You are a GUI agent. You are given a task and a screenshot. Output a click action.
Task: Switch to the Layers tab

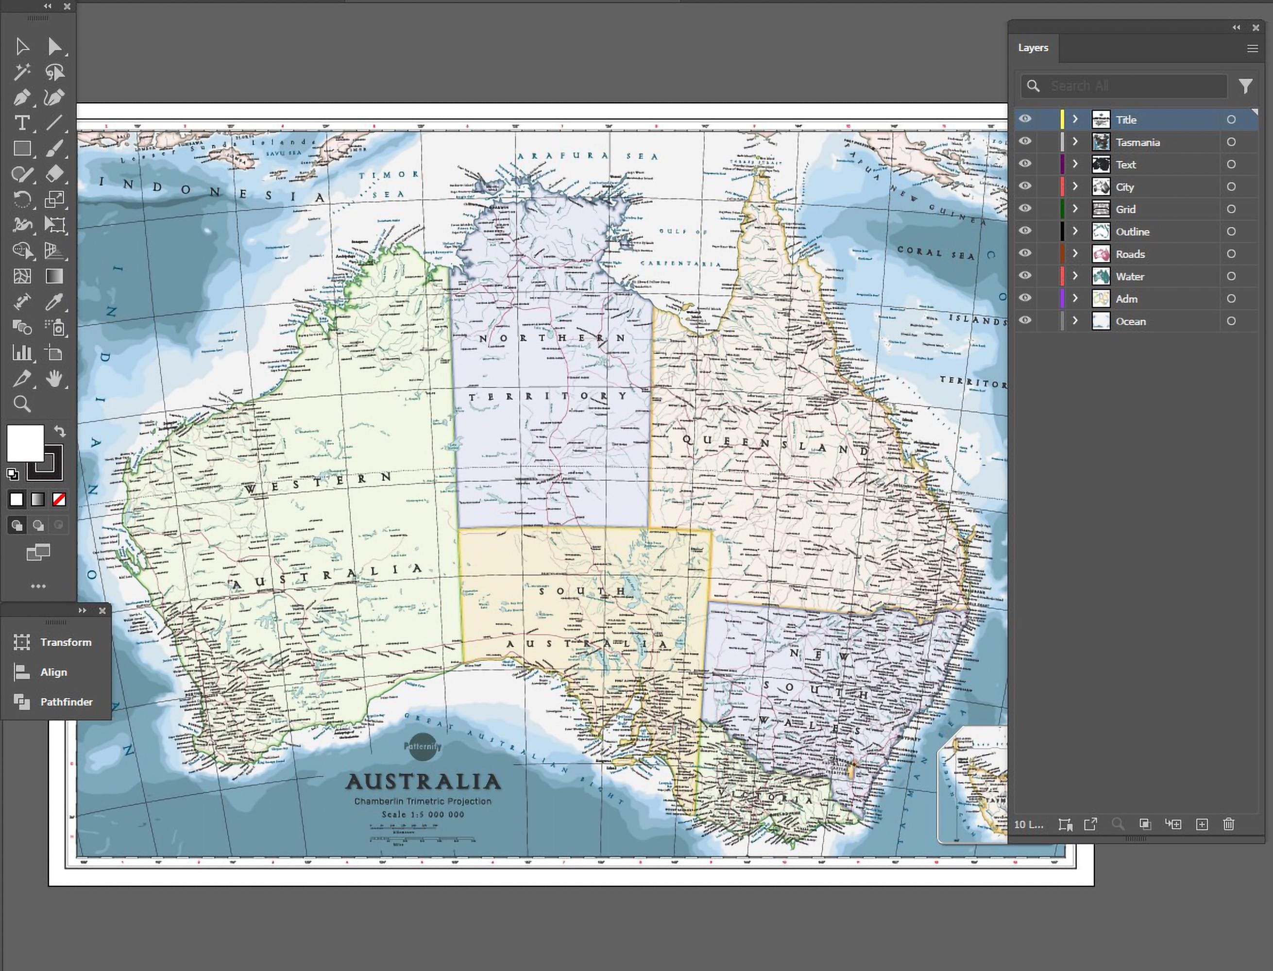pyautogui.click(x=1033, y=48)
